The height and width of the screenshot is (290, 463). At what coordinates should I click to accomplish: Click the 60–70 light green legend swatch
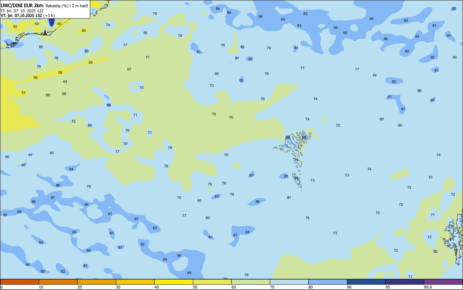pos(251,282)
